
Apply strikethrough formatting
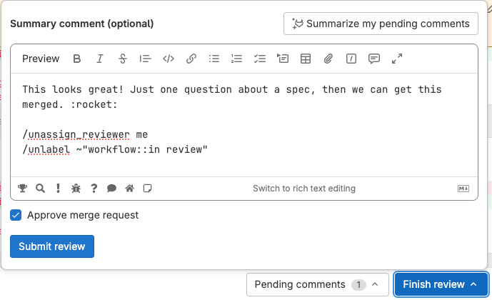pyautogui.click(x=123, y=59)
